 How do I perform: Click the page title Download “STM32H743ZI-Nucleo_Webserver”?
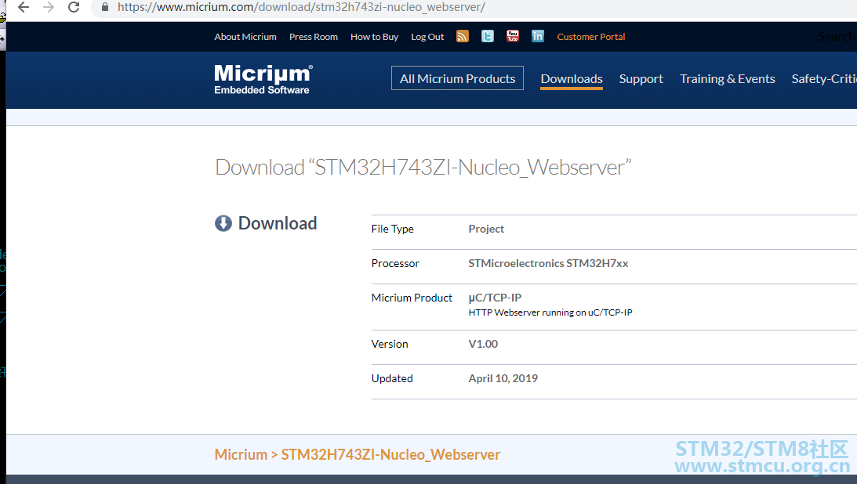[423, 167]
